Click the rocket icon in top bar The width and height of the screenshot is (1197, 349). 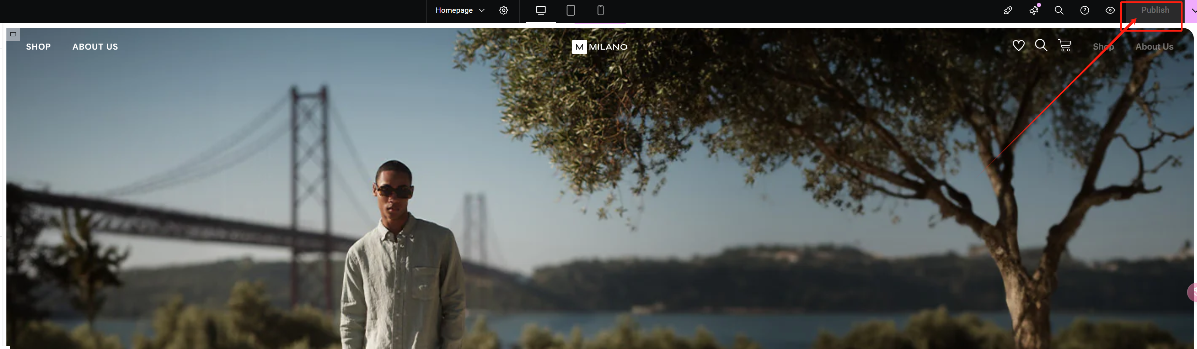(x=1008, y=10)
